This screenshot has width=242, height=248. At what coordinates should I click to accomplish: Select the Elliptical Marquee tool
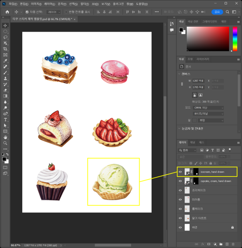point(5,32)
